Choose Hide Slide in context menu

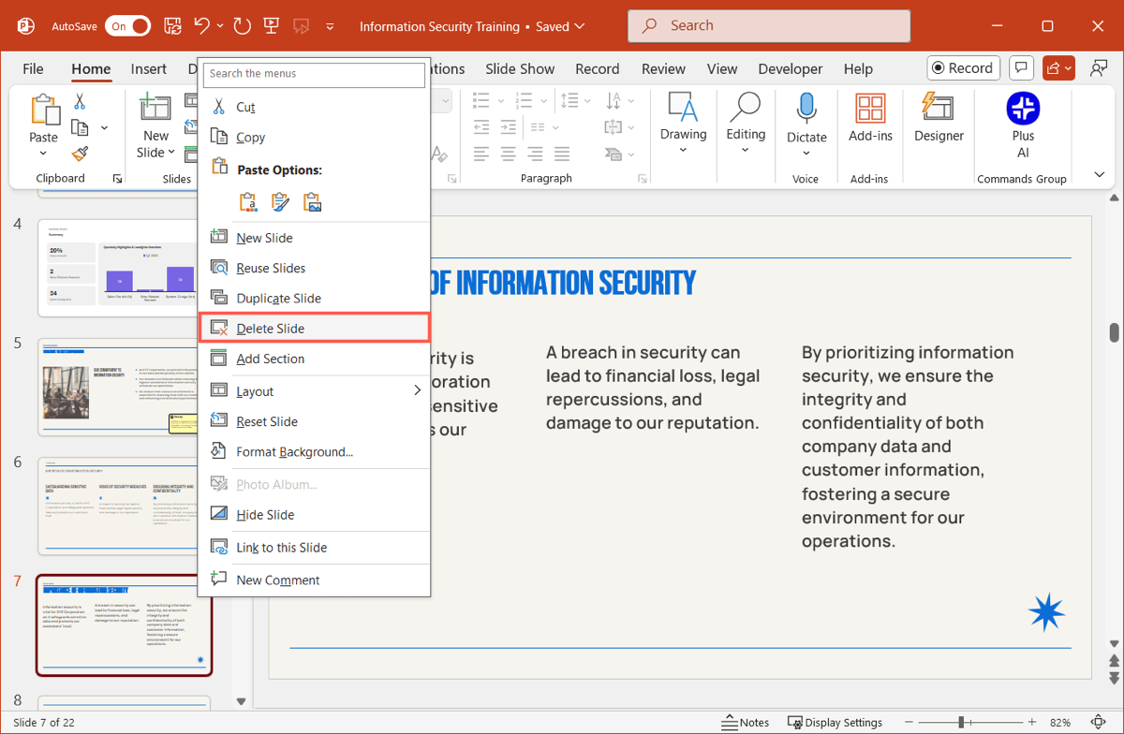click(x=265, y=515)
